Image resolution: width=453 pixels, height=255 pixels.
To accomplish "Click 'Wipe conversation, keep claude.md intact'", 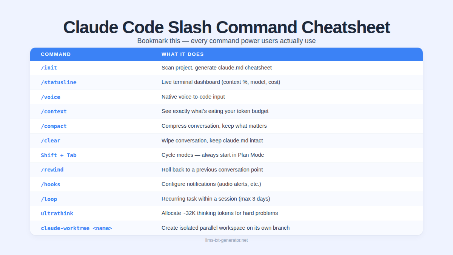I will (x=212, y=141).
